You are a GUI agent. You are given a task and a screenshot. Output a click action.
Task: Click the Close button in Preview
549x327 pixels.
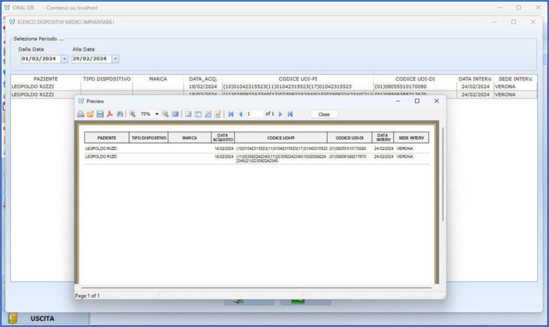(x=324, y=114)
